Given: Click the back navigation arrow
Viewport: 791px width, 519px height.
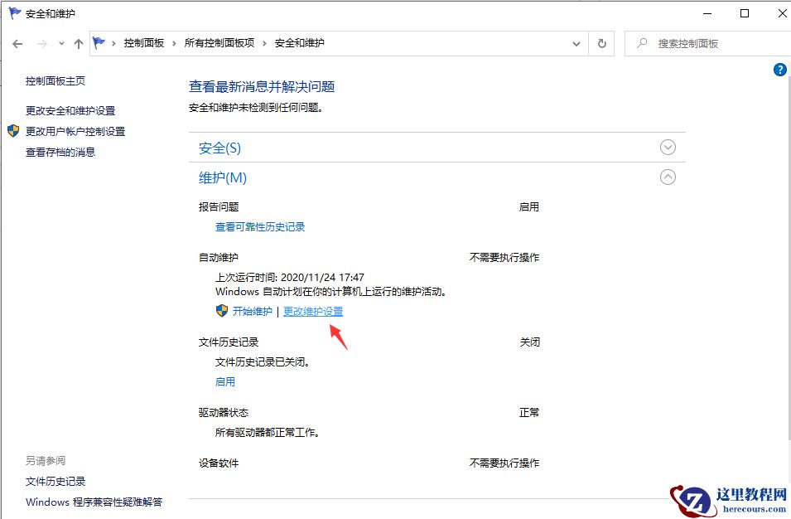Looking at the screenshot, I should coord(17,43).
